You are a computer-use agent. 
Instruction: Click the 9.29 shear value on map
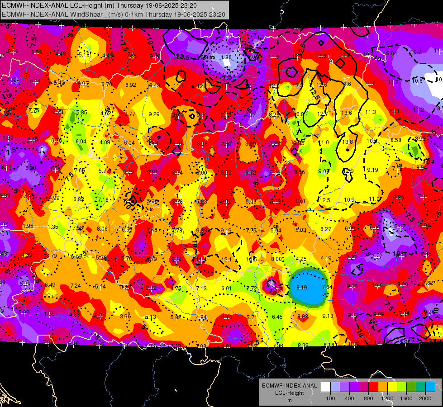[x=154, y=114]
